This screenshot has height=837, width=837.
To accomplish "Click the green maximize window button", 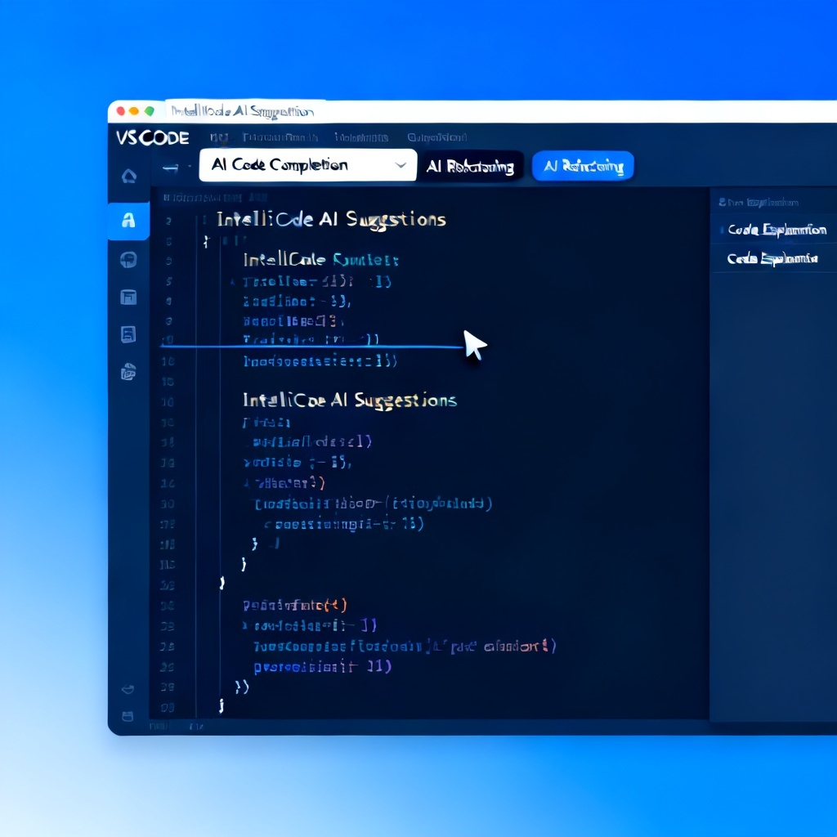I will [150, 111].
